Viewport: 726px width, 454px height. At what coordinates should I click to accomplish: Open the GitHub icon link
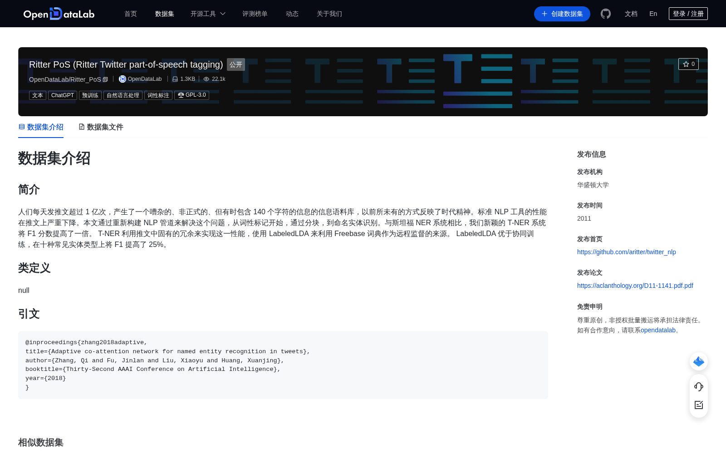click(x=606, y=14)
